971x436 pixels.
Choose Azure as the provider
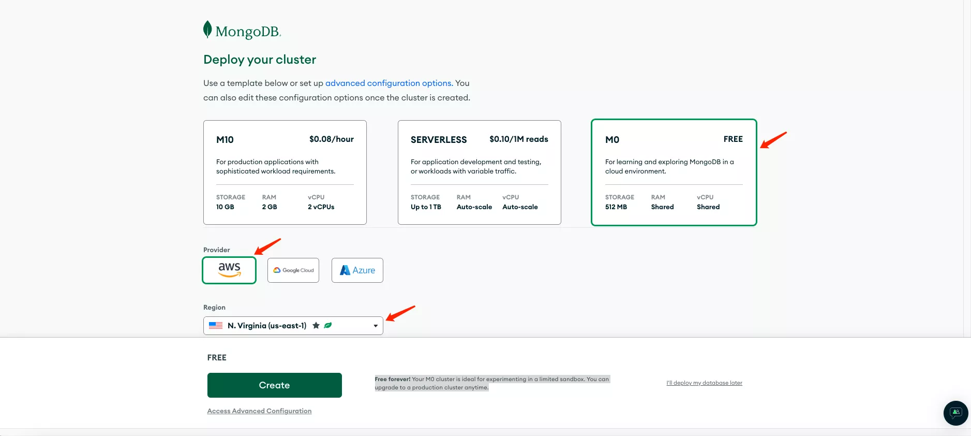click(357, 270)
